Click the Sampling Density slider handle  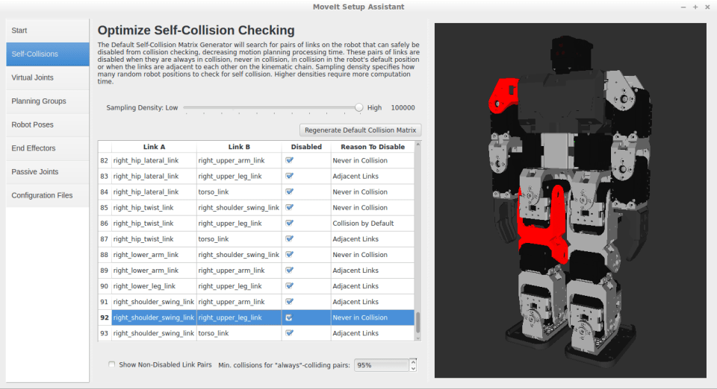point(358,107)
